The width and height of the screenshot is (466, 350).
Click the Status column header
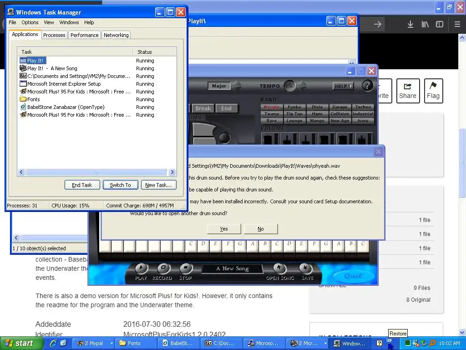click(x=155, y=52)
